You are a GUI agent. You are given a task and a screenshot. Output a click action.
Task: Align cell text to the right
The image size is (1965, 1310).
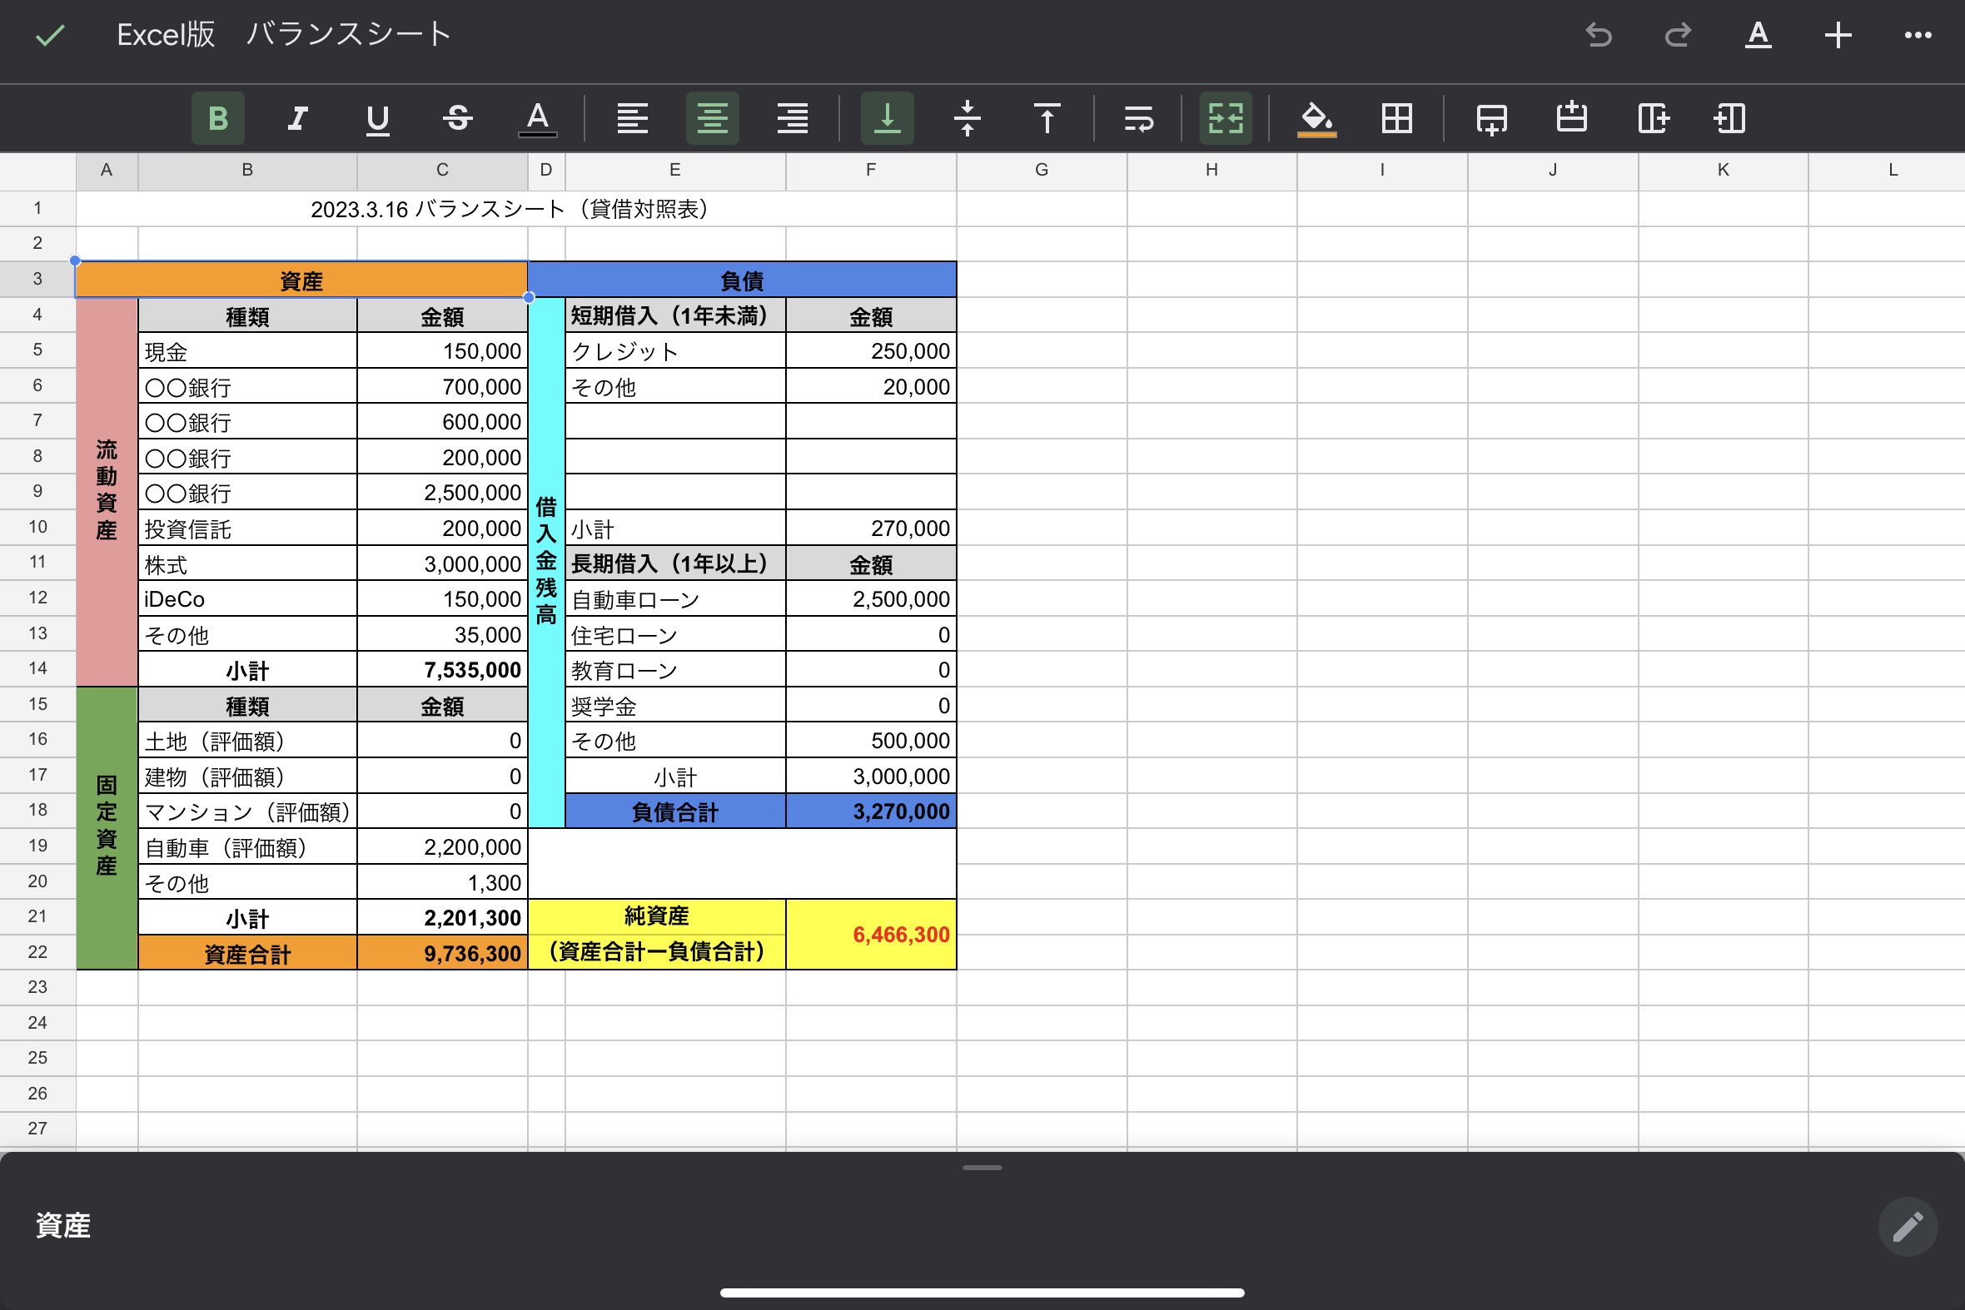793,119
